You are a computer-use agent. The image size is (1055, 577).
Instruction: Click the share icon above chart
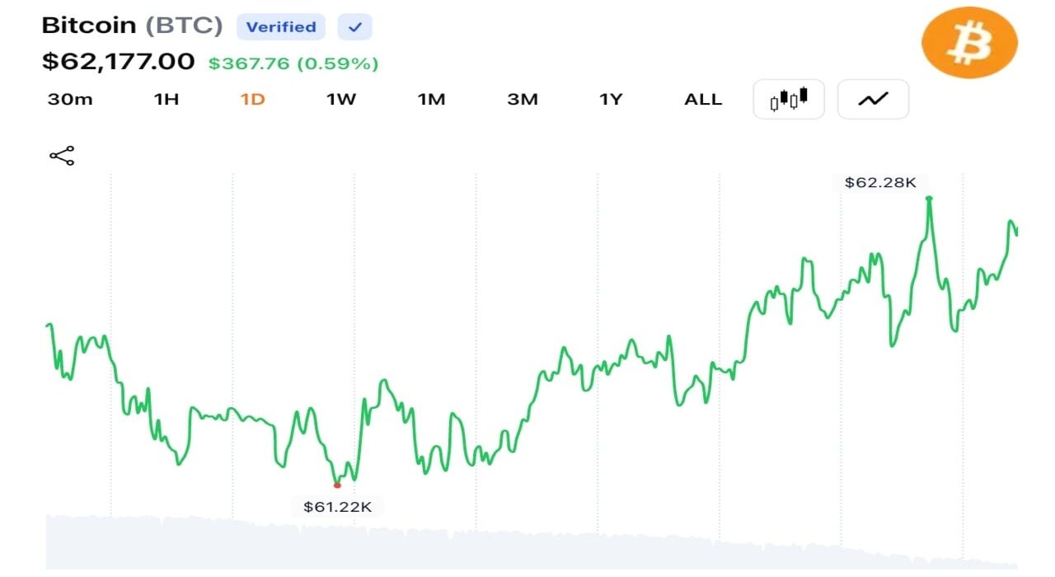[x=62, y=156]
